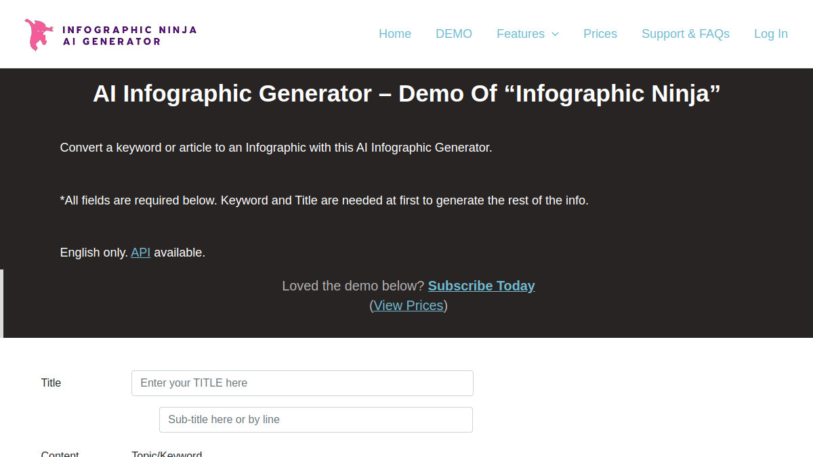Expand the Features dropdown chevron
Viewport: 813px width, 457px height.
[555, 34]
